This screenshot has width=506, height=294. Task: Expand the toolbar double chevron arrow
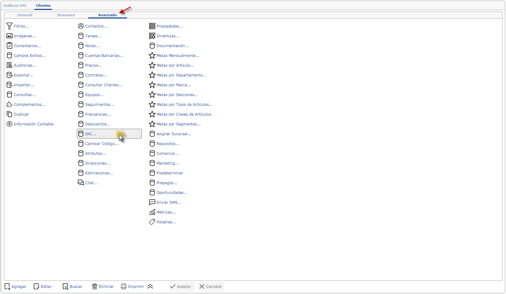tap(150, 287)
